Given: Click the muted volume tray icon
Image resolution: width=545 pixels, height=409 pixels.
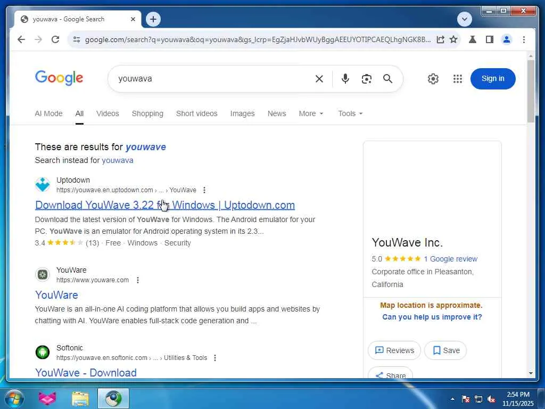Looking at the screenshot, I should coord(491,399).
